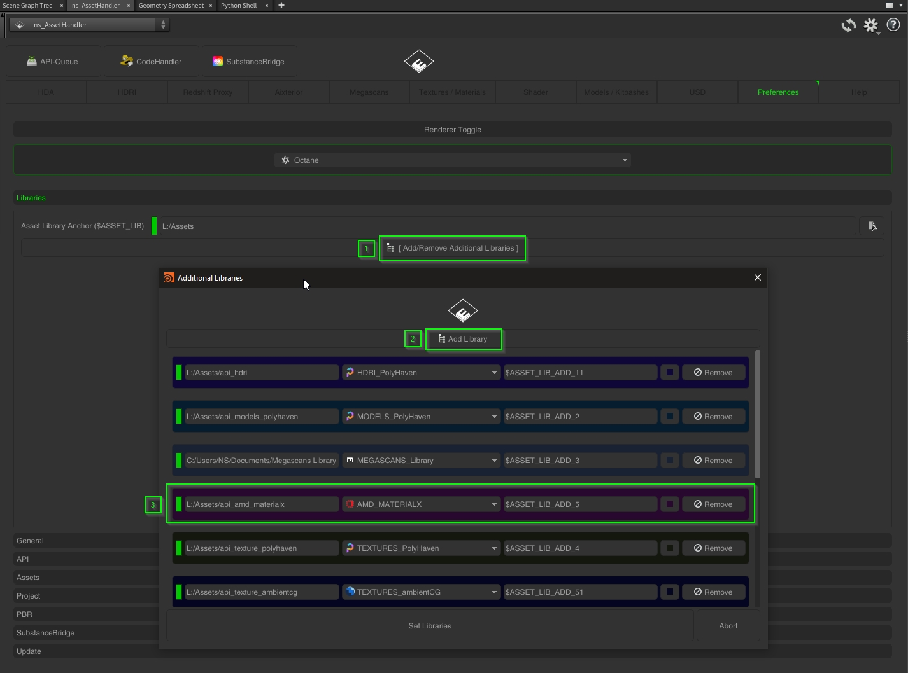Click the L:/Assets/api_amd_materialx path field
This screenshot has width=908, height=673.
[x=261, y=504]
